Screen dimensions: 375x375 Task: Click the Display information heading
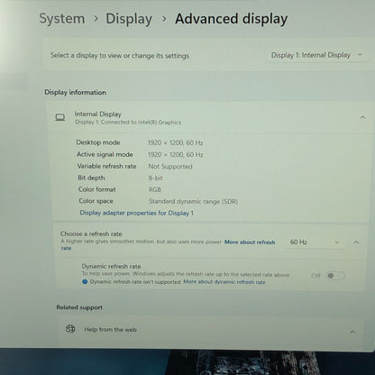(x=75, y=92)
